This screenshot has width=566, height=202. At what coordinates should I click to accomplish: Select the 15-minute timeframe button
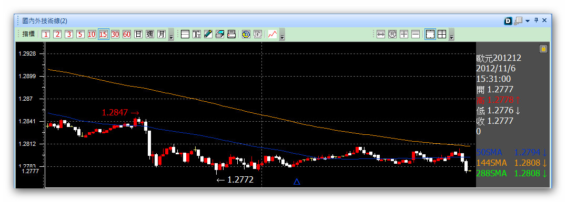[104, 34]
